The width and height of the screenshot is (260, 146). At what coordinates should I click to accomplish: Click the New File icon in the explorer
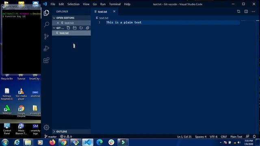click(68, 28)
